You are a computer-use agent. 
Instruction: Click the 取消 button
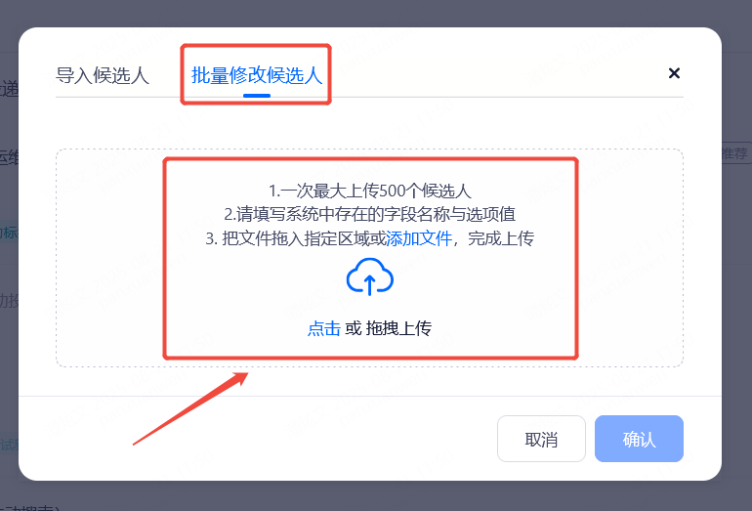tap(541, 439)
